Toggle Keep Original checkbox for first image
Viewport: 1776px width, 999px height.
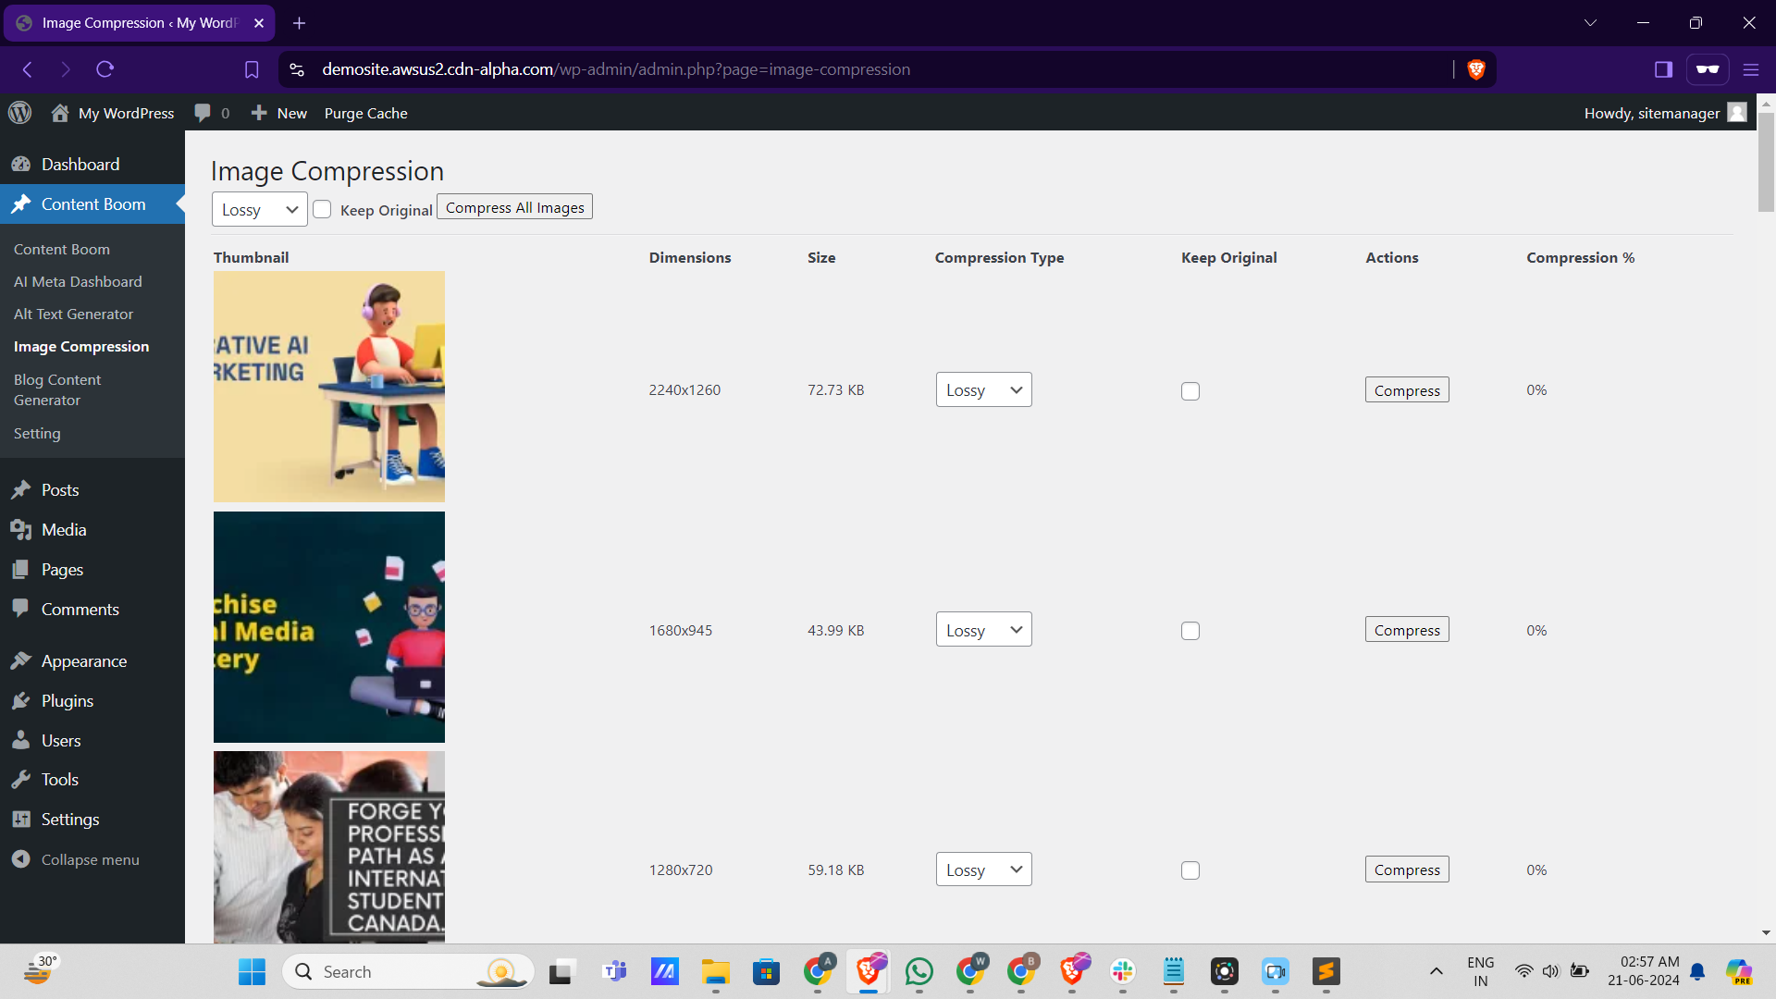point(1190,390)
